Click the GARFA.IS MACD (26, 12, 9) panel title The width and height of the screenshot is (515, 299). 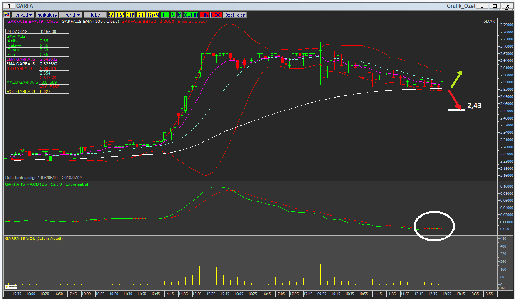click(47, 184)
